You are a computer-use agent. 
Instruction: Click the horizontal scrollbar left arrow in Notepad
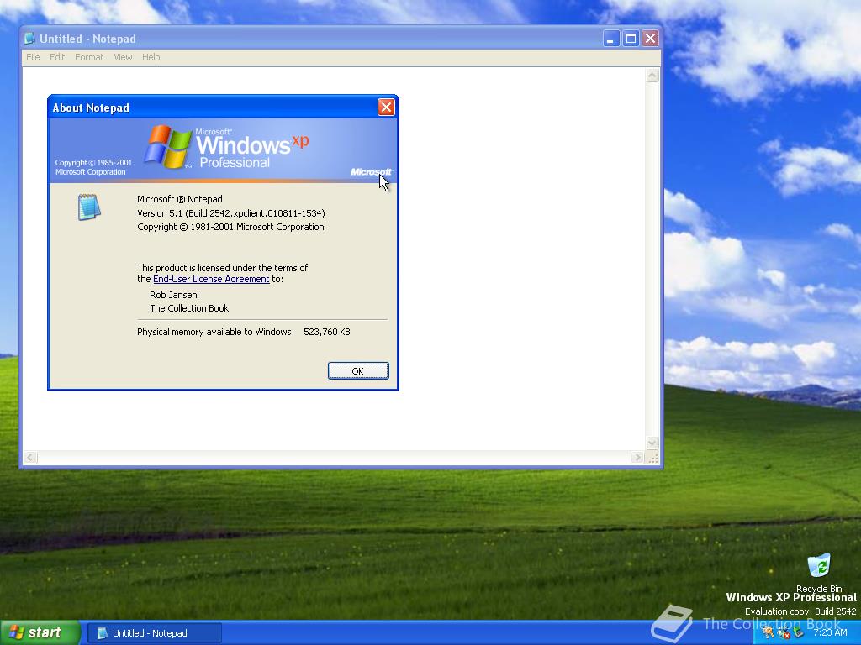click(30, 458)
